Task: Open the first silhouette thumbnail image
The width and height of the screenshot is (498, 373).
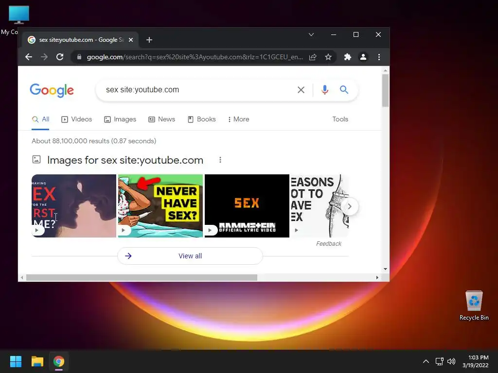Action: tap(74, 206)
